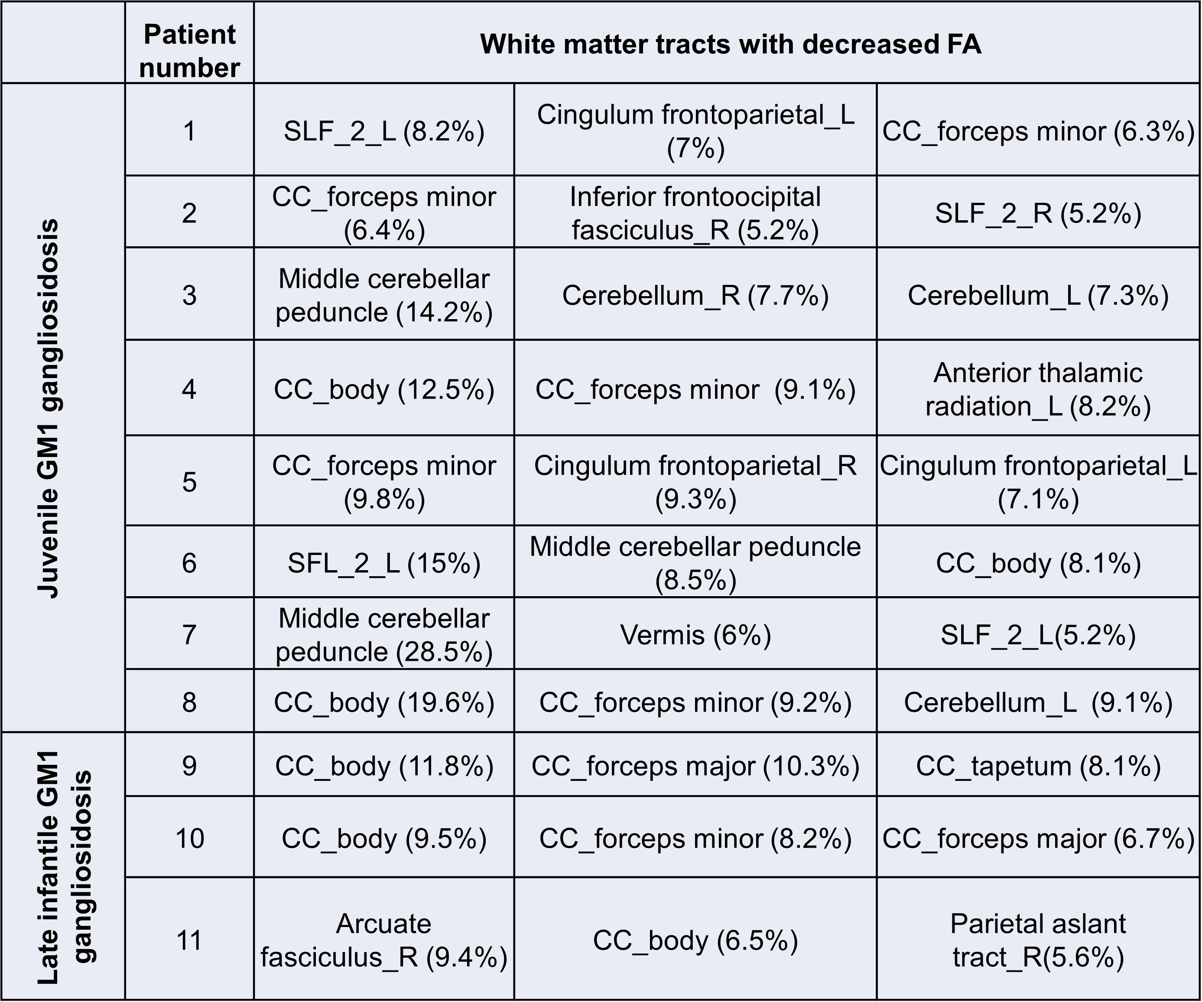Click Cingulum frontoparietal_R (9.3%) cell

pyautogui.click(x=695, y=482)
